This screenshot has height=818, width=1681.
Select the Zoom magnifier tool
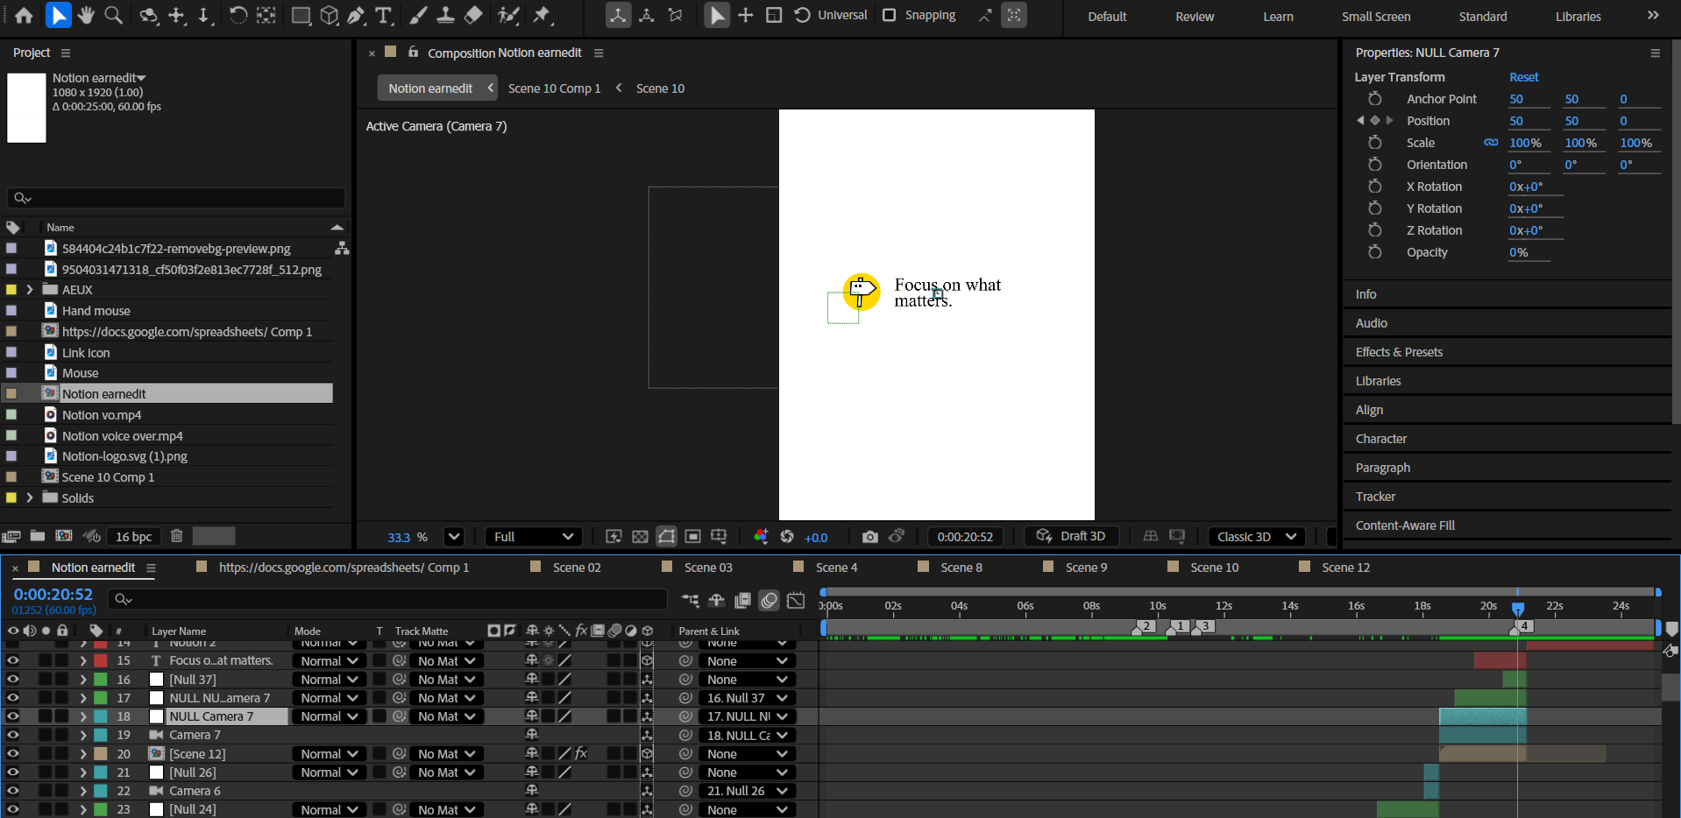(113, 15)
